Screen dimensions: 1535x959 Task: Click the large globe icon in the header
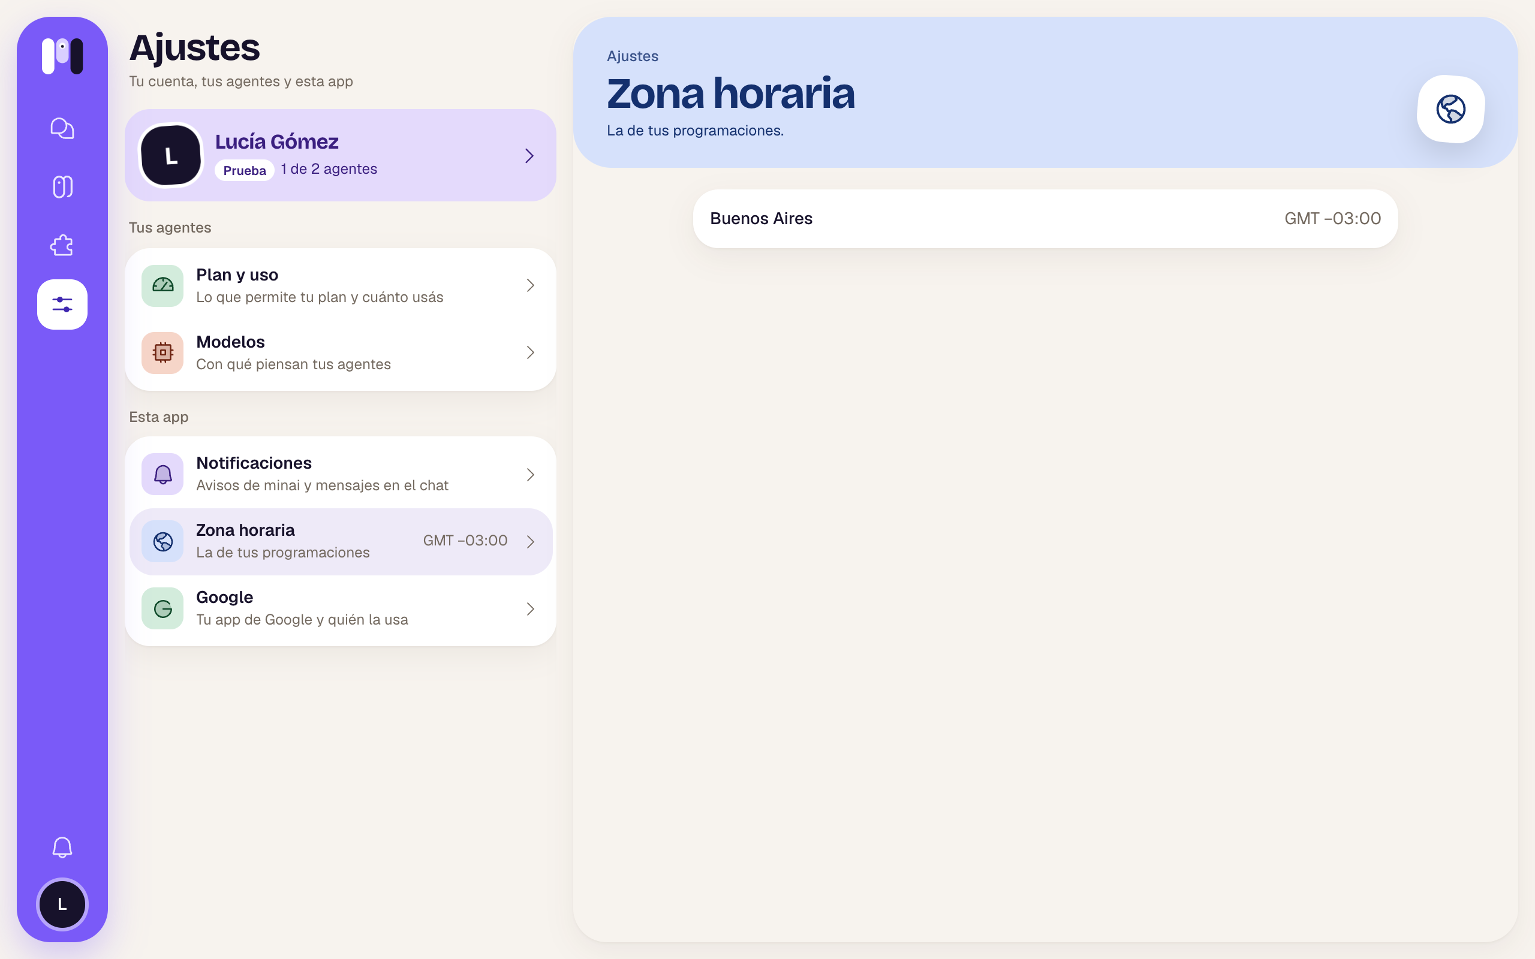point(1450,109)
